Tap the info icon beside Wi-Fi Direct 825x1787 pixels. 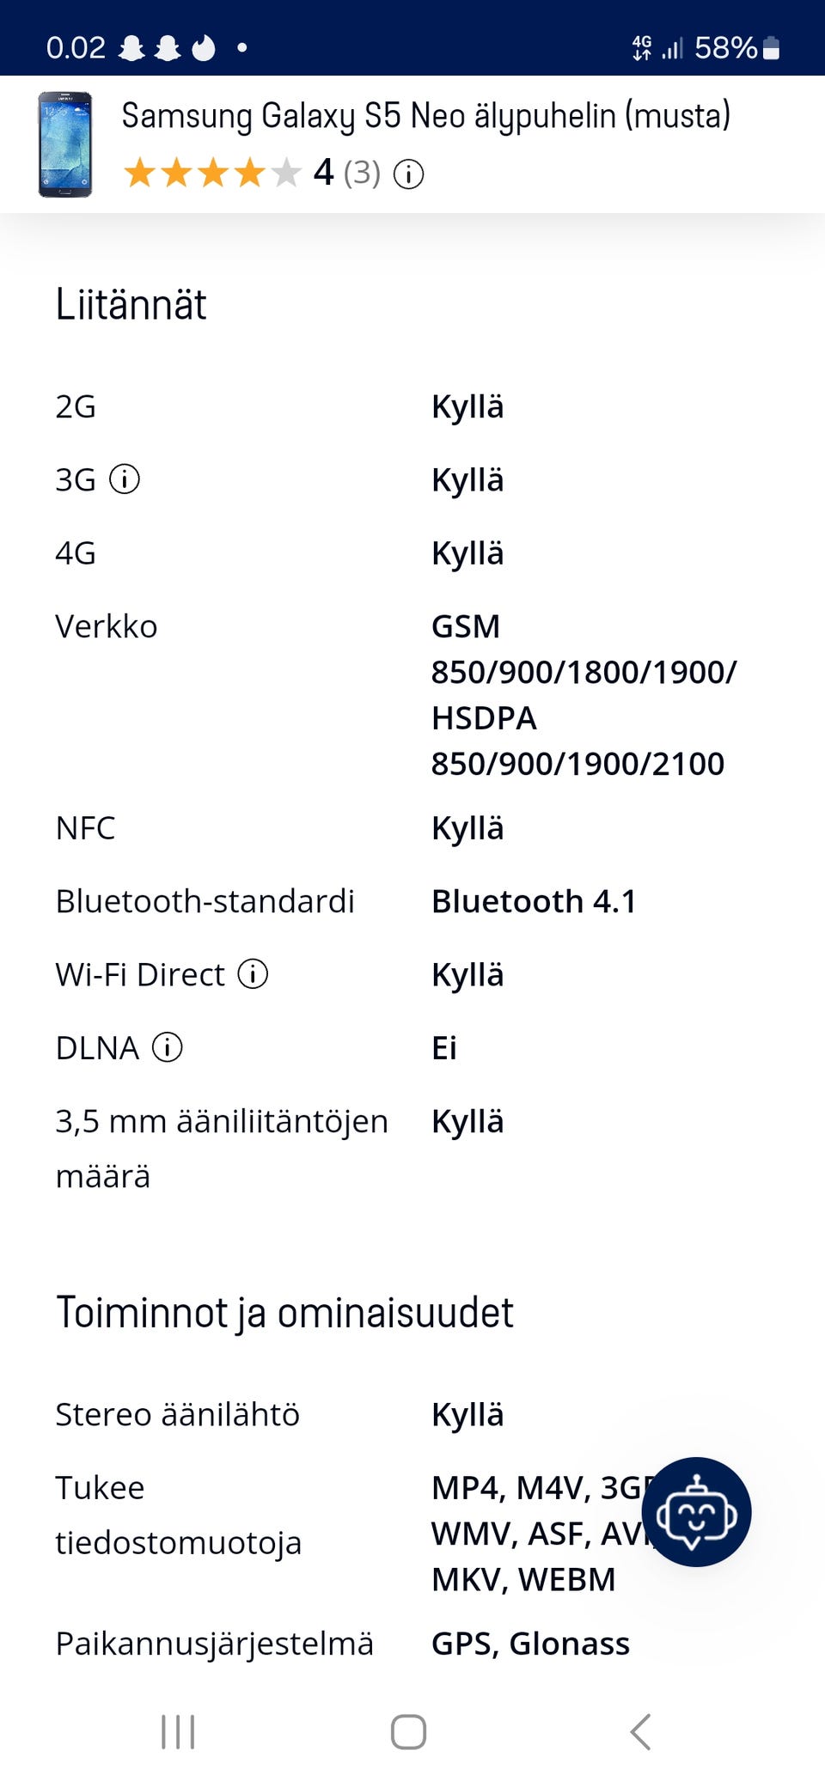pos(253,974)
